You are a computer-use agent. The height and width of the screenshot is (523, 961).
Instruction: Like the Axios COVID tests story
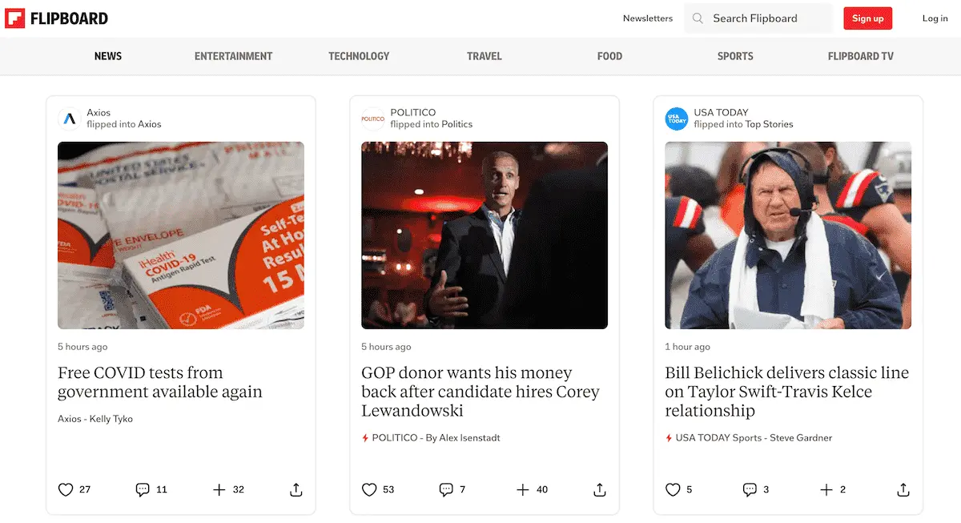pyautogui.click(x=66, y=489)
